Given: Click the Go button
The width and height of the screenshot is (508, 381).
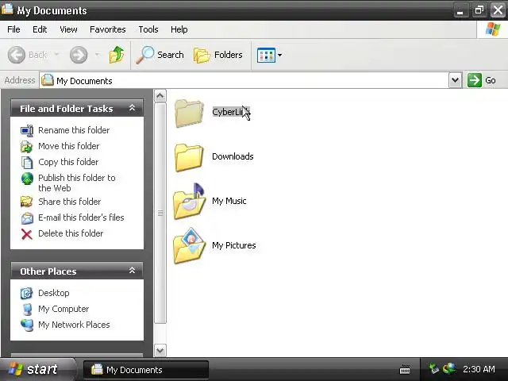Looking at the screenshot, I should coord(482,80).
